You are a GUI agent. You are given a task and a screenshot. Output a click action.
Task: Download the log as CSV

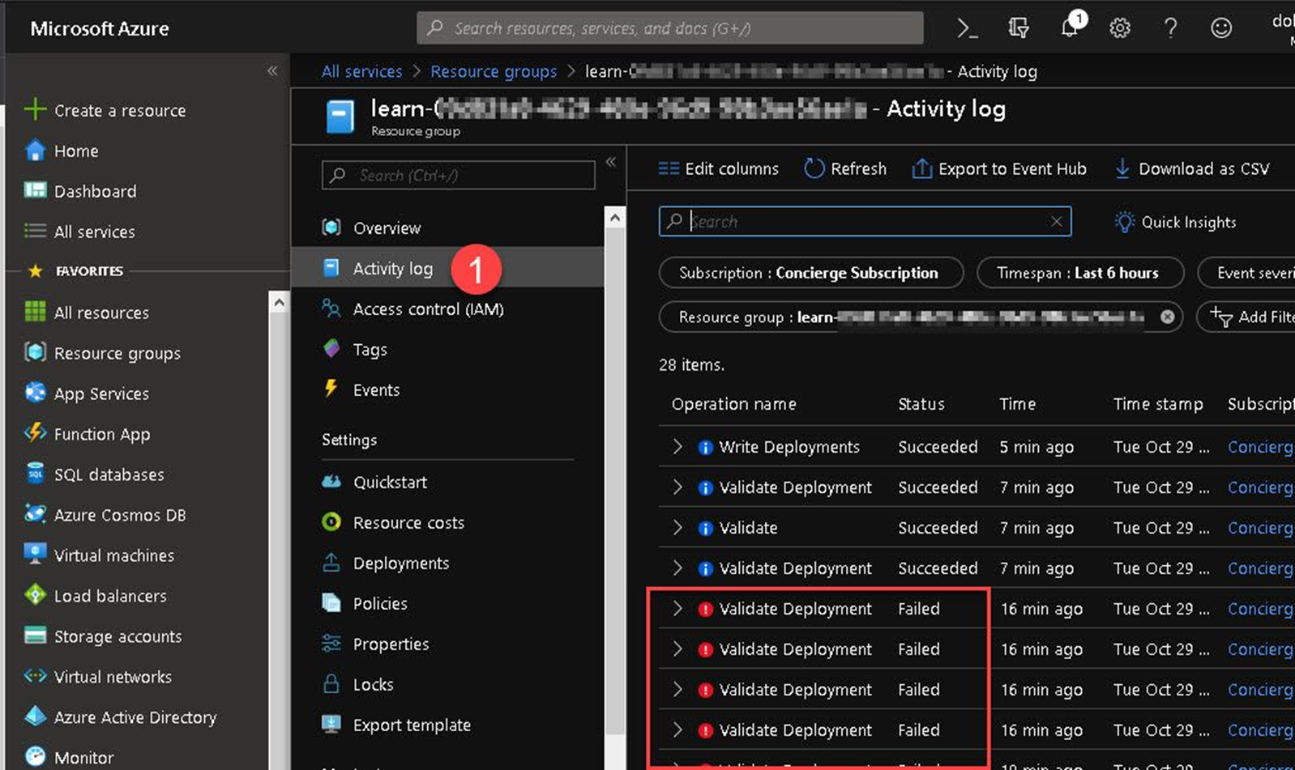click(x=1192, y=168)
